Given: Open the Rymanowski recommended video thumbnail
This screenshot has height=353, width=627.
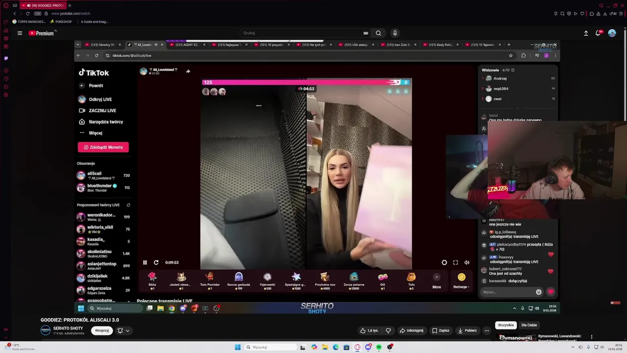Looking at the screenshot, I should pyautogui.click(x=515, y=337).
